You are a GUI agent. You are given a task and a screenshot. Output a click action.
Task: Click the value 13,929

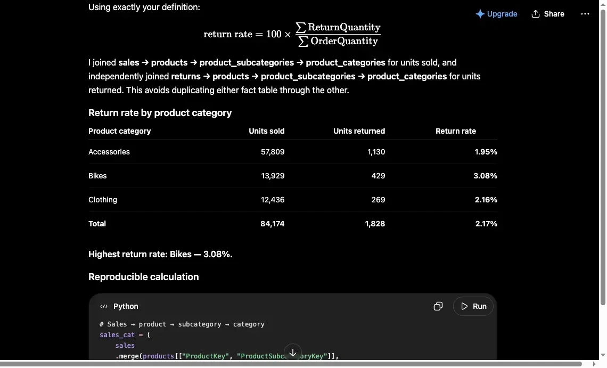coord(273,176)
